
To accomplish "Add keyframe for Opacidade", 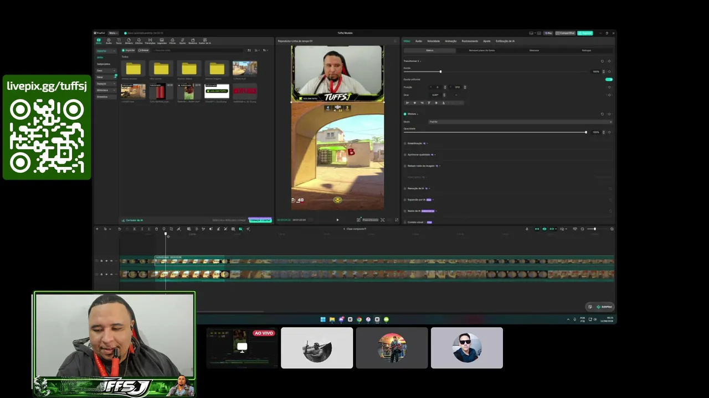I will (609, 132).
